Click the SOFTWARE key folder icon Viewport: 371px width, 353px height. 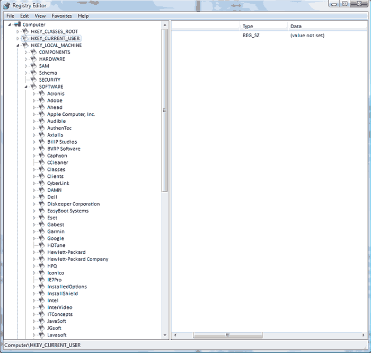pyautogui.click(x=33, y=86)
